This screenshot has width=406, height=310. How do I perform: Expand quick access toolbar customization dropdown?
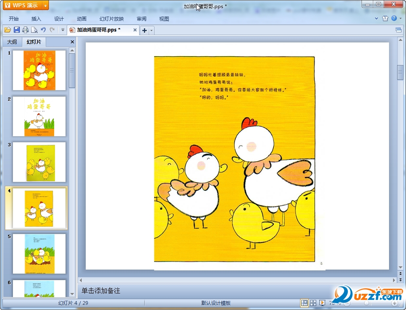click(63, 30)
